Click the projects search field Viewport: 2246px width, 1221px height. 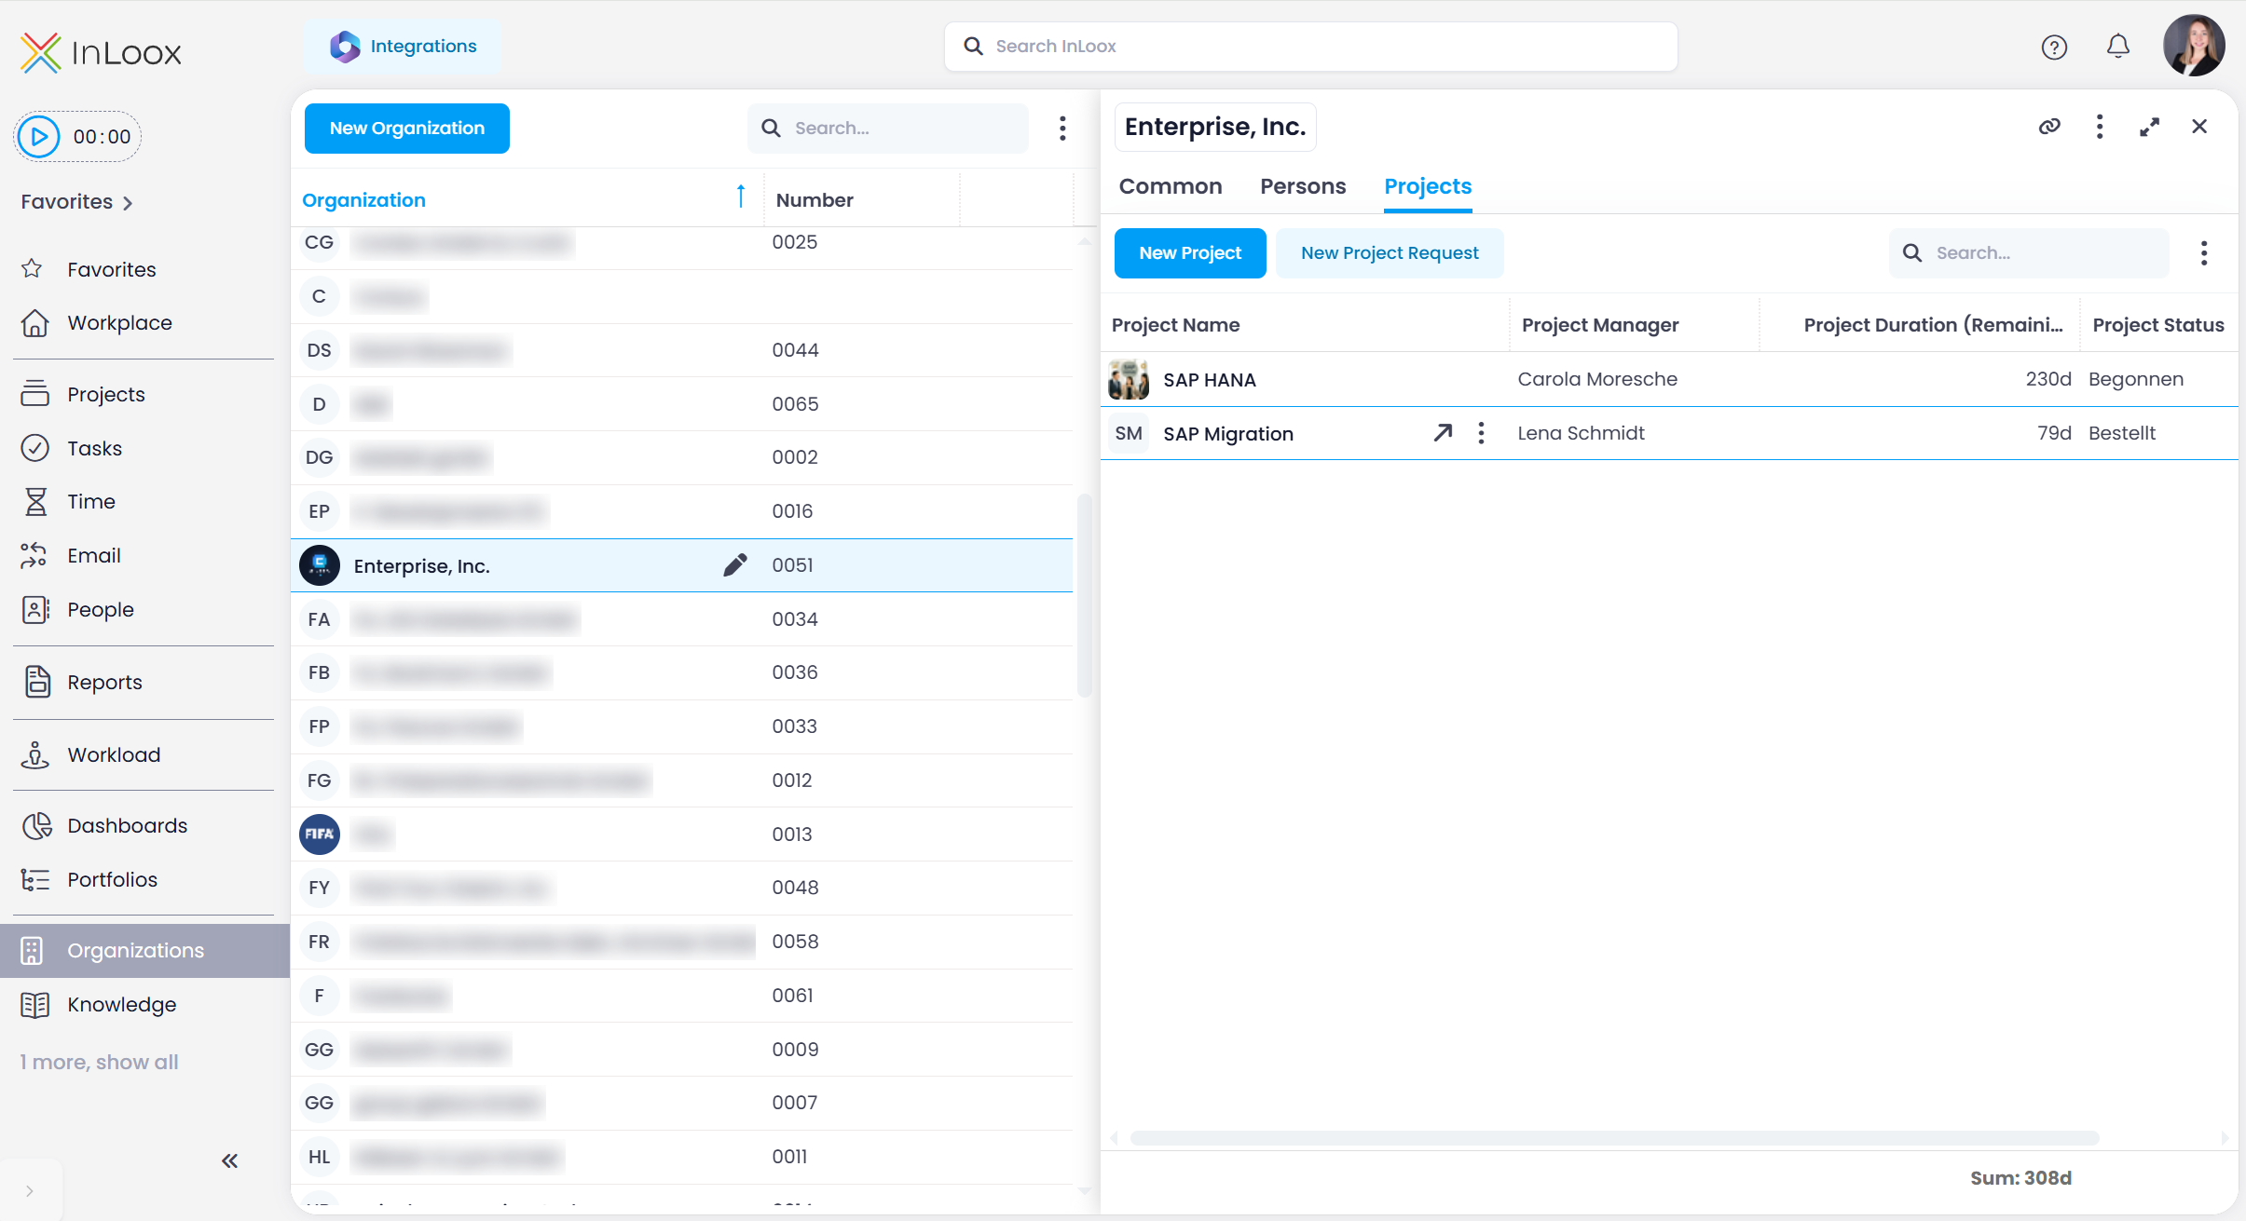2029,253
